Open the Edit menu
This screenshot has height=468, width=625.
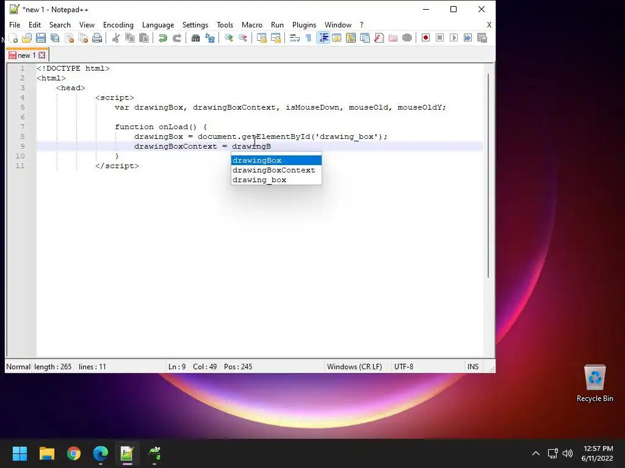click(x=35, y=24)
